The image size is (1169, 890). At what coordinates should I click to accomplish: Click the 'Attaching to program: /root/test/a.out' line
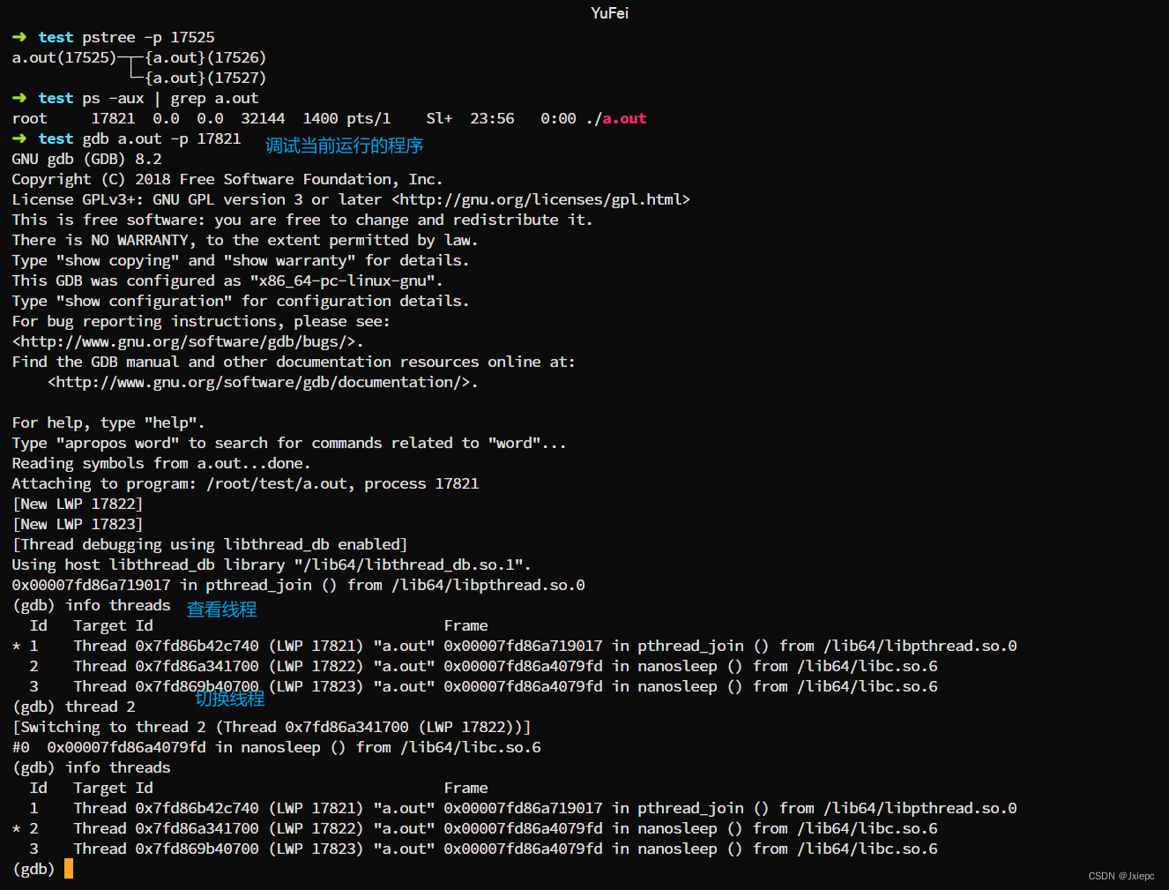(245, 483)
